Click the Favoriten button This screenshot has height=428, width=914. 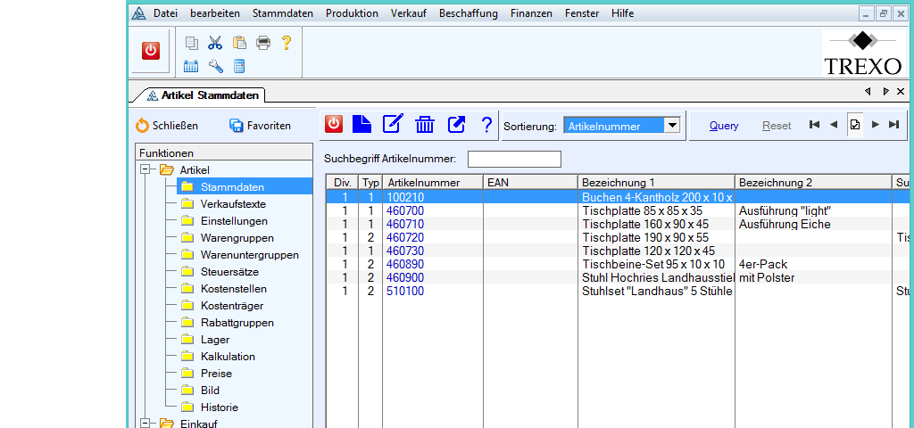(261, 126)
